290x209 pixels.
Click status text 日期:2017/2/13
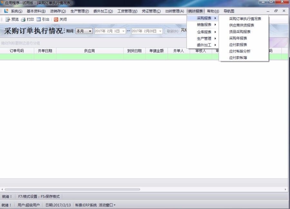point(58,205)
